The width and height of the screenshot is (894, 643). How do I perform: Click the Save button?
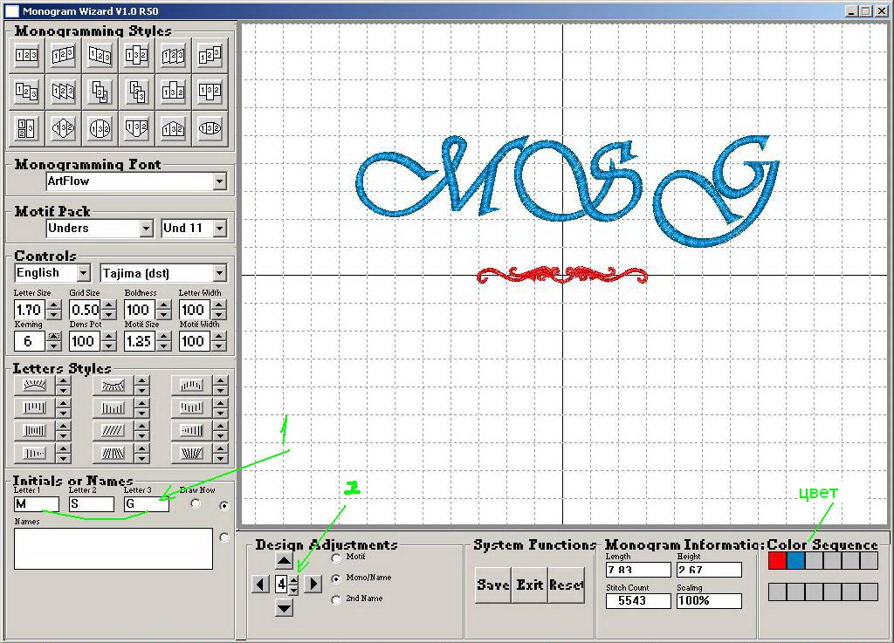494,585
